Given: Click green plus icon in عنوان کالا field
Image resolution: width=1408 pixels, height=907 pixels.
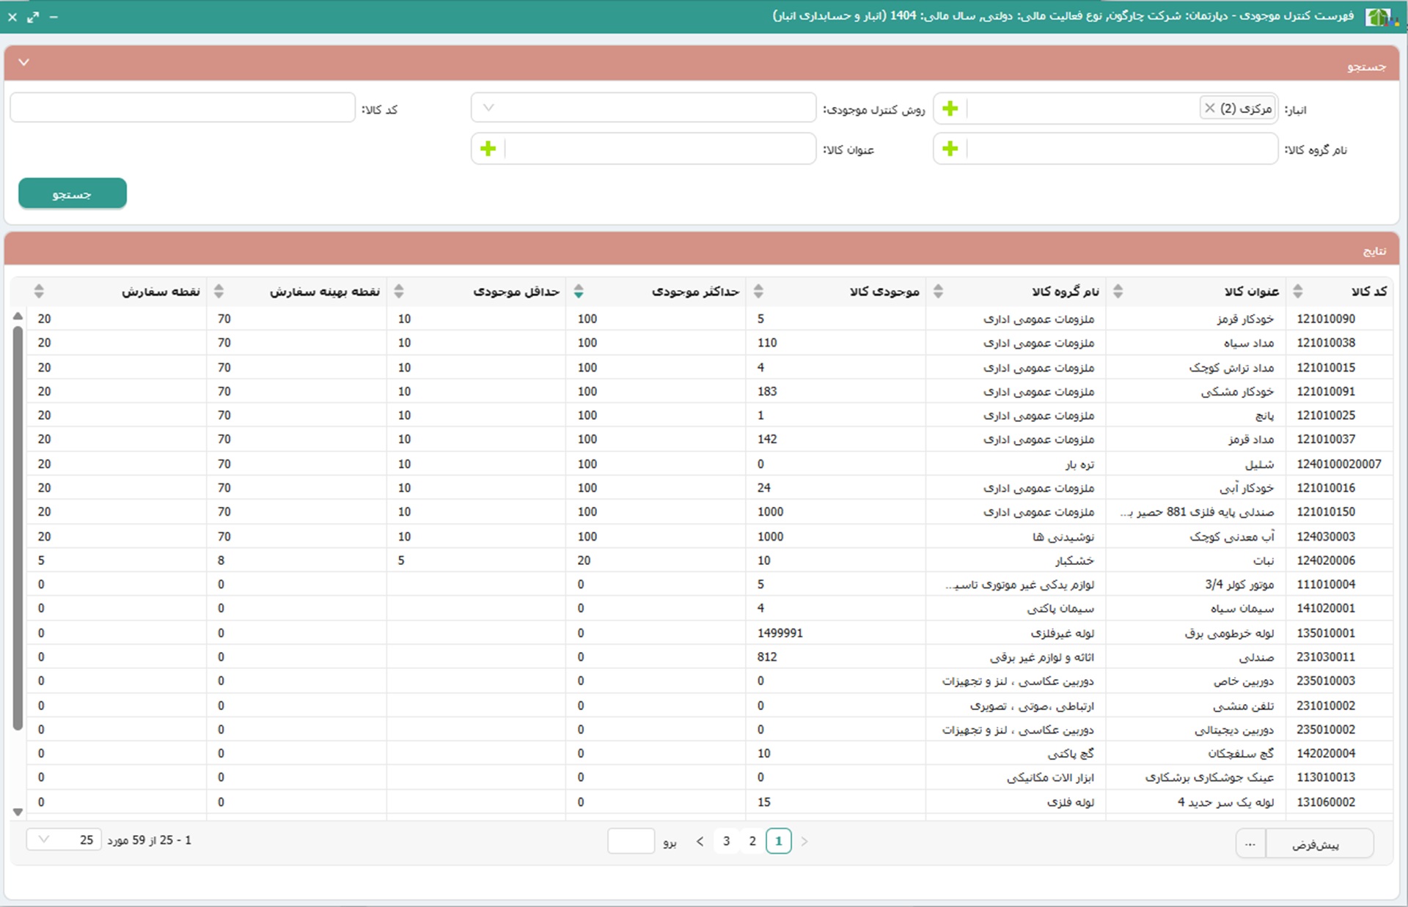Looking at the screenshot, I should pyautogui.click(x=488, y=149).
